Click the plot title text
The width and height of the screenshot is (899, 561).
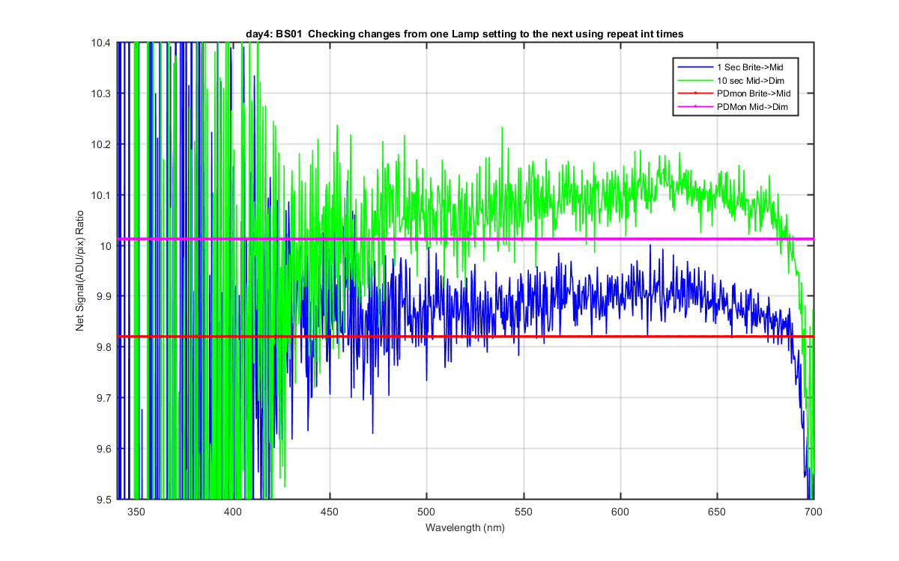(x=464, y=34)
